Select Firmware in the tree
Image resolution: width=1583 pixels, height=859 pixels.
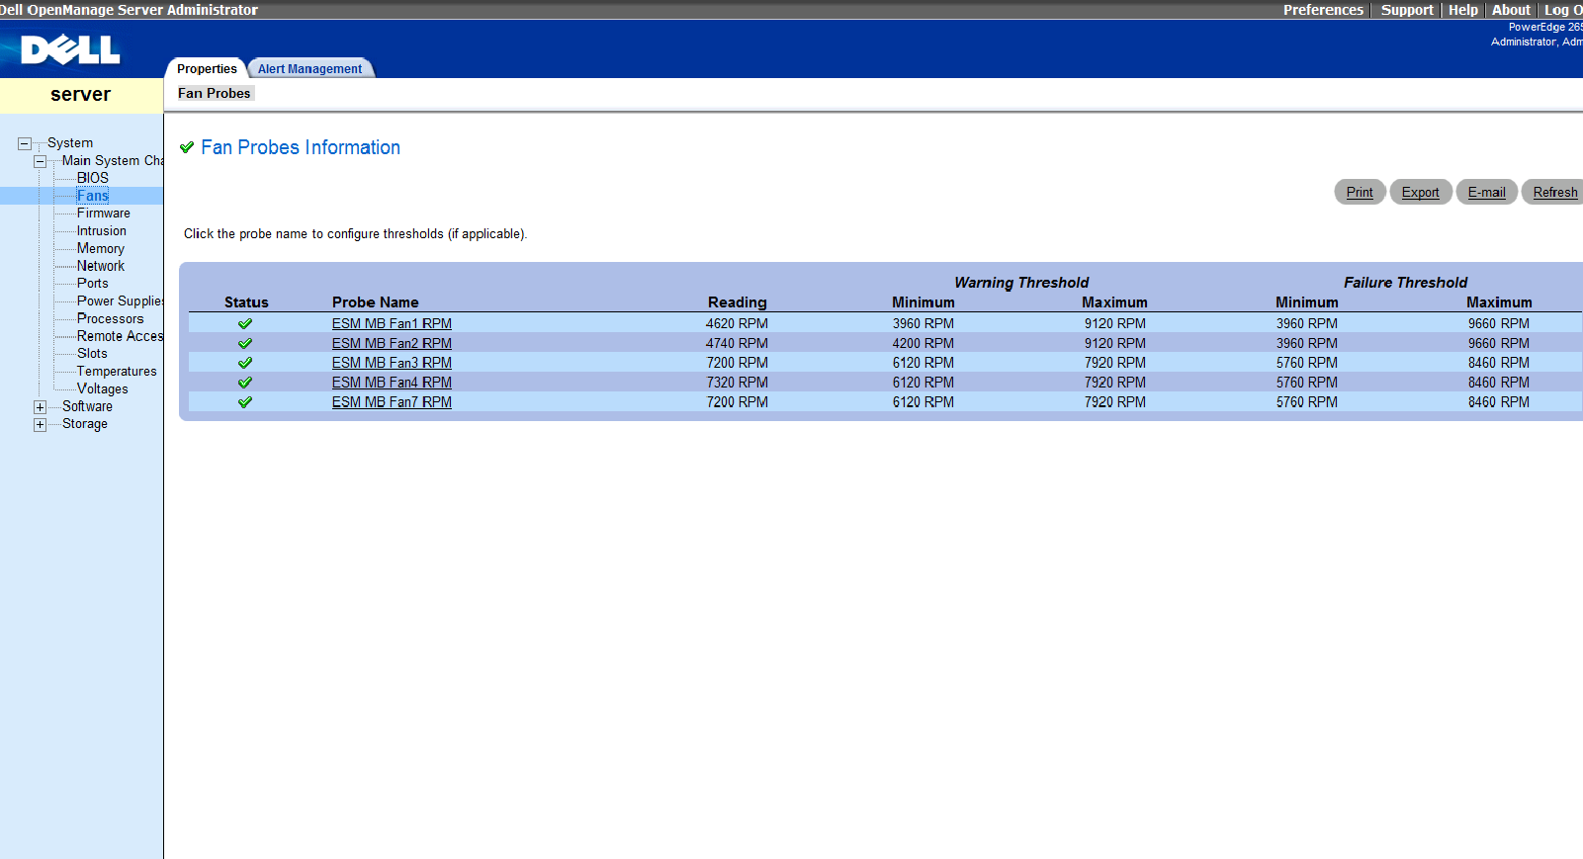pos(104,214)
